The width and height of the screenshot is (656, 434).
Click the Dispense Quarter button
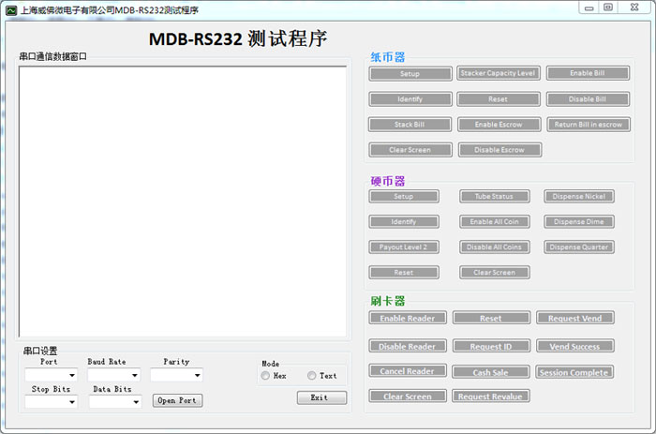579,247
